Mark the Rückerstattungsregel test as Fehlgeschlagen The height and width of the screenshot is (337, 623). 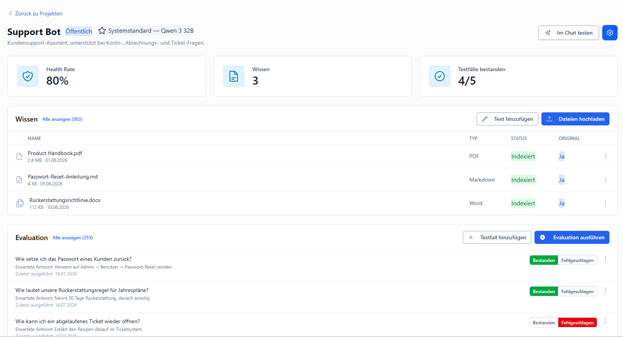tap(577, 292)
